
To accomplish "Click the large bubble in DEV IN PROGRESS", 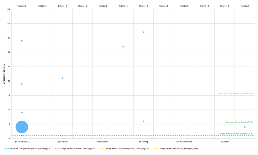I will 22,127.
